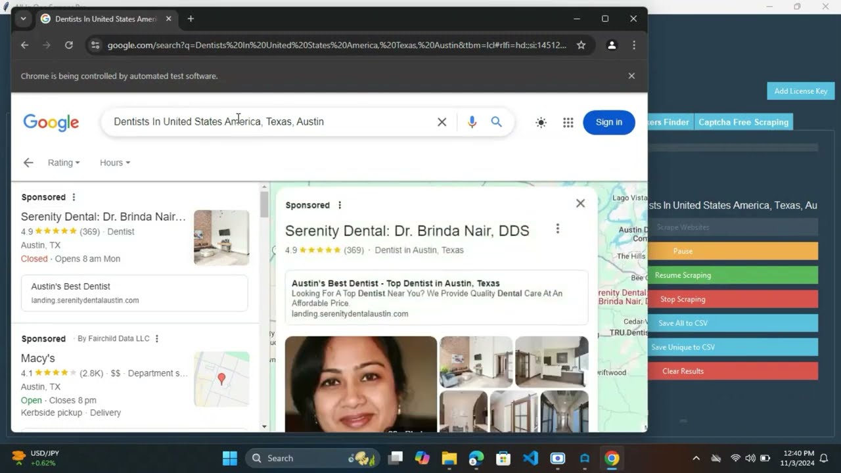This screenshot has width=841, height=473.
Task: Open the volume tray icon
Action: point(750,458)
